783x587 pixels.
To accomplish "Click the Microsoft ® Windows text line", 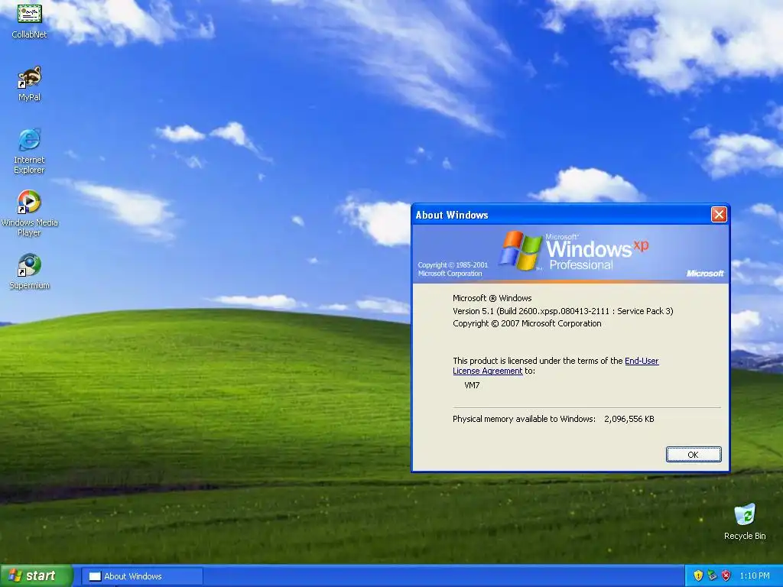I will pos(492,298).
